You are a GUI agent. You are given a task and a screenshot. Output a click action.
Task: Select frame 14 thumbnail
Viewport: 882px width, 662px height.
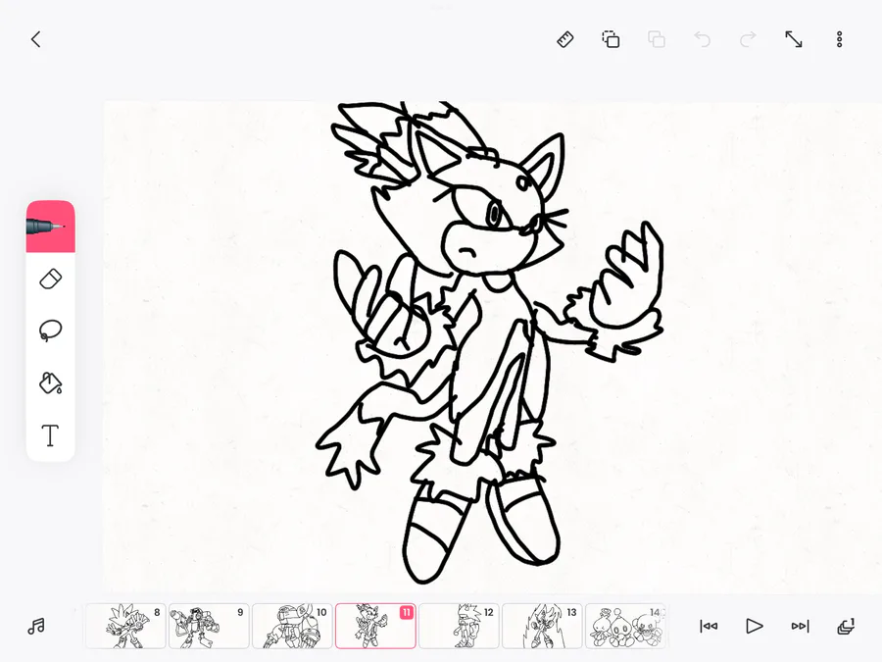click(625, 626)
